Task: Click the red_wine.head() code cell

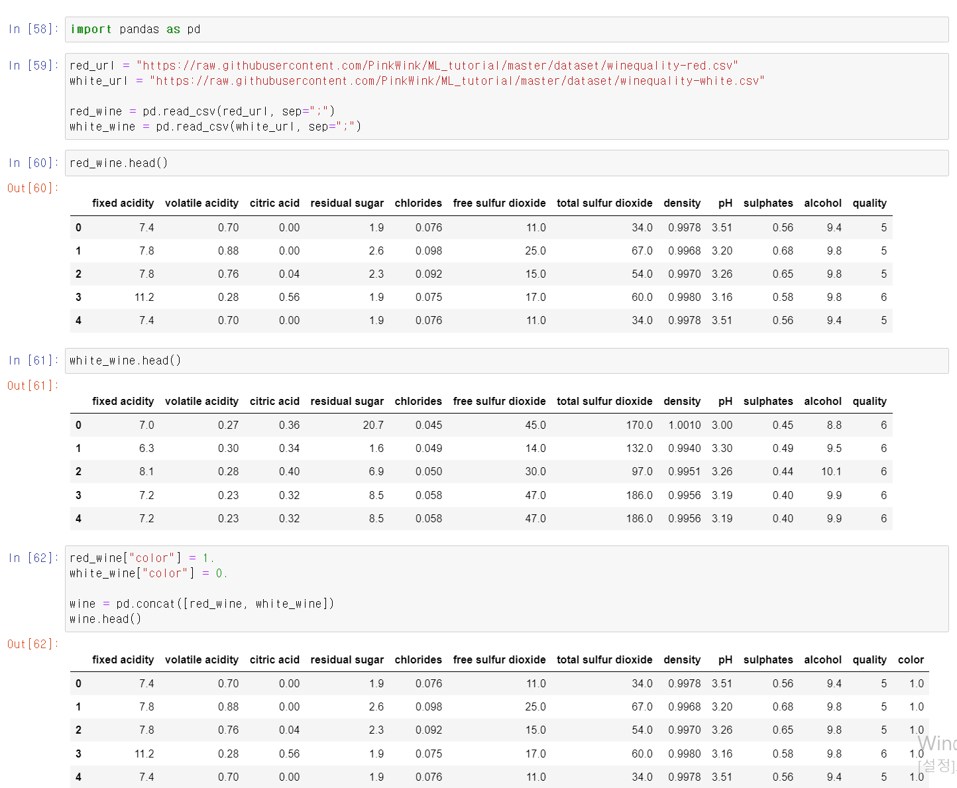Action: (506, 163)
